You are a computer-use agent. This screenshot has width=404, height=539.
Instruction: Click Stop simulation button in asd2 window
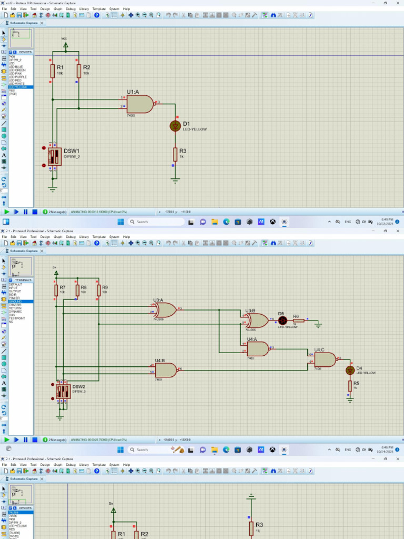(x=35, y=212)
